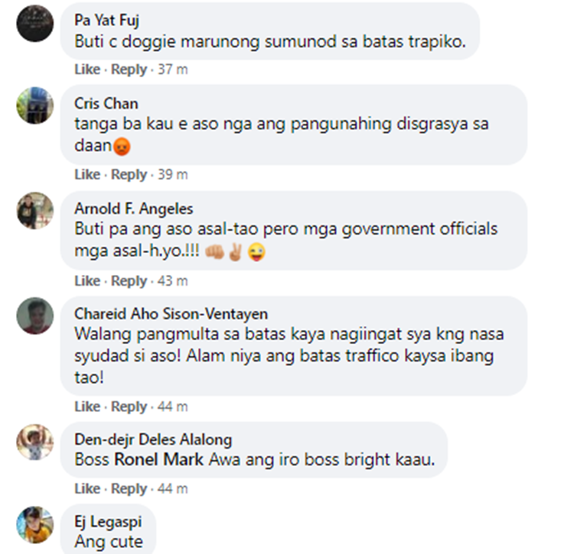Click the angry emoji in Cris Chan's comment
Viewport: 574px width, 554px height.
point(122,147)
